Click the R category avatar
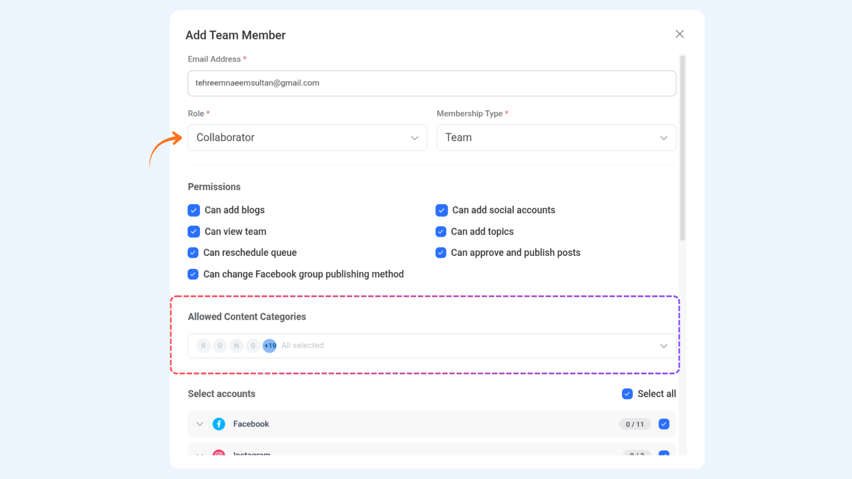 point(203,346)
